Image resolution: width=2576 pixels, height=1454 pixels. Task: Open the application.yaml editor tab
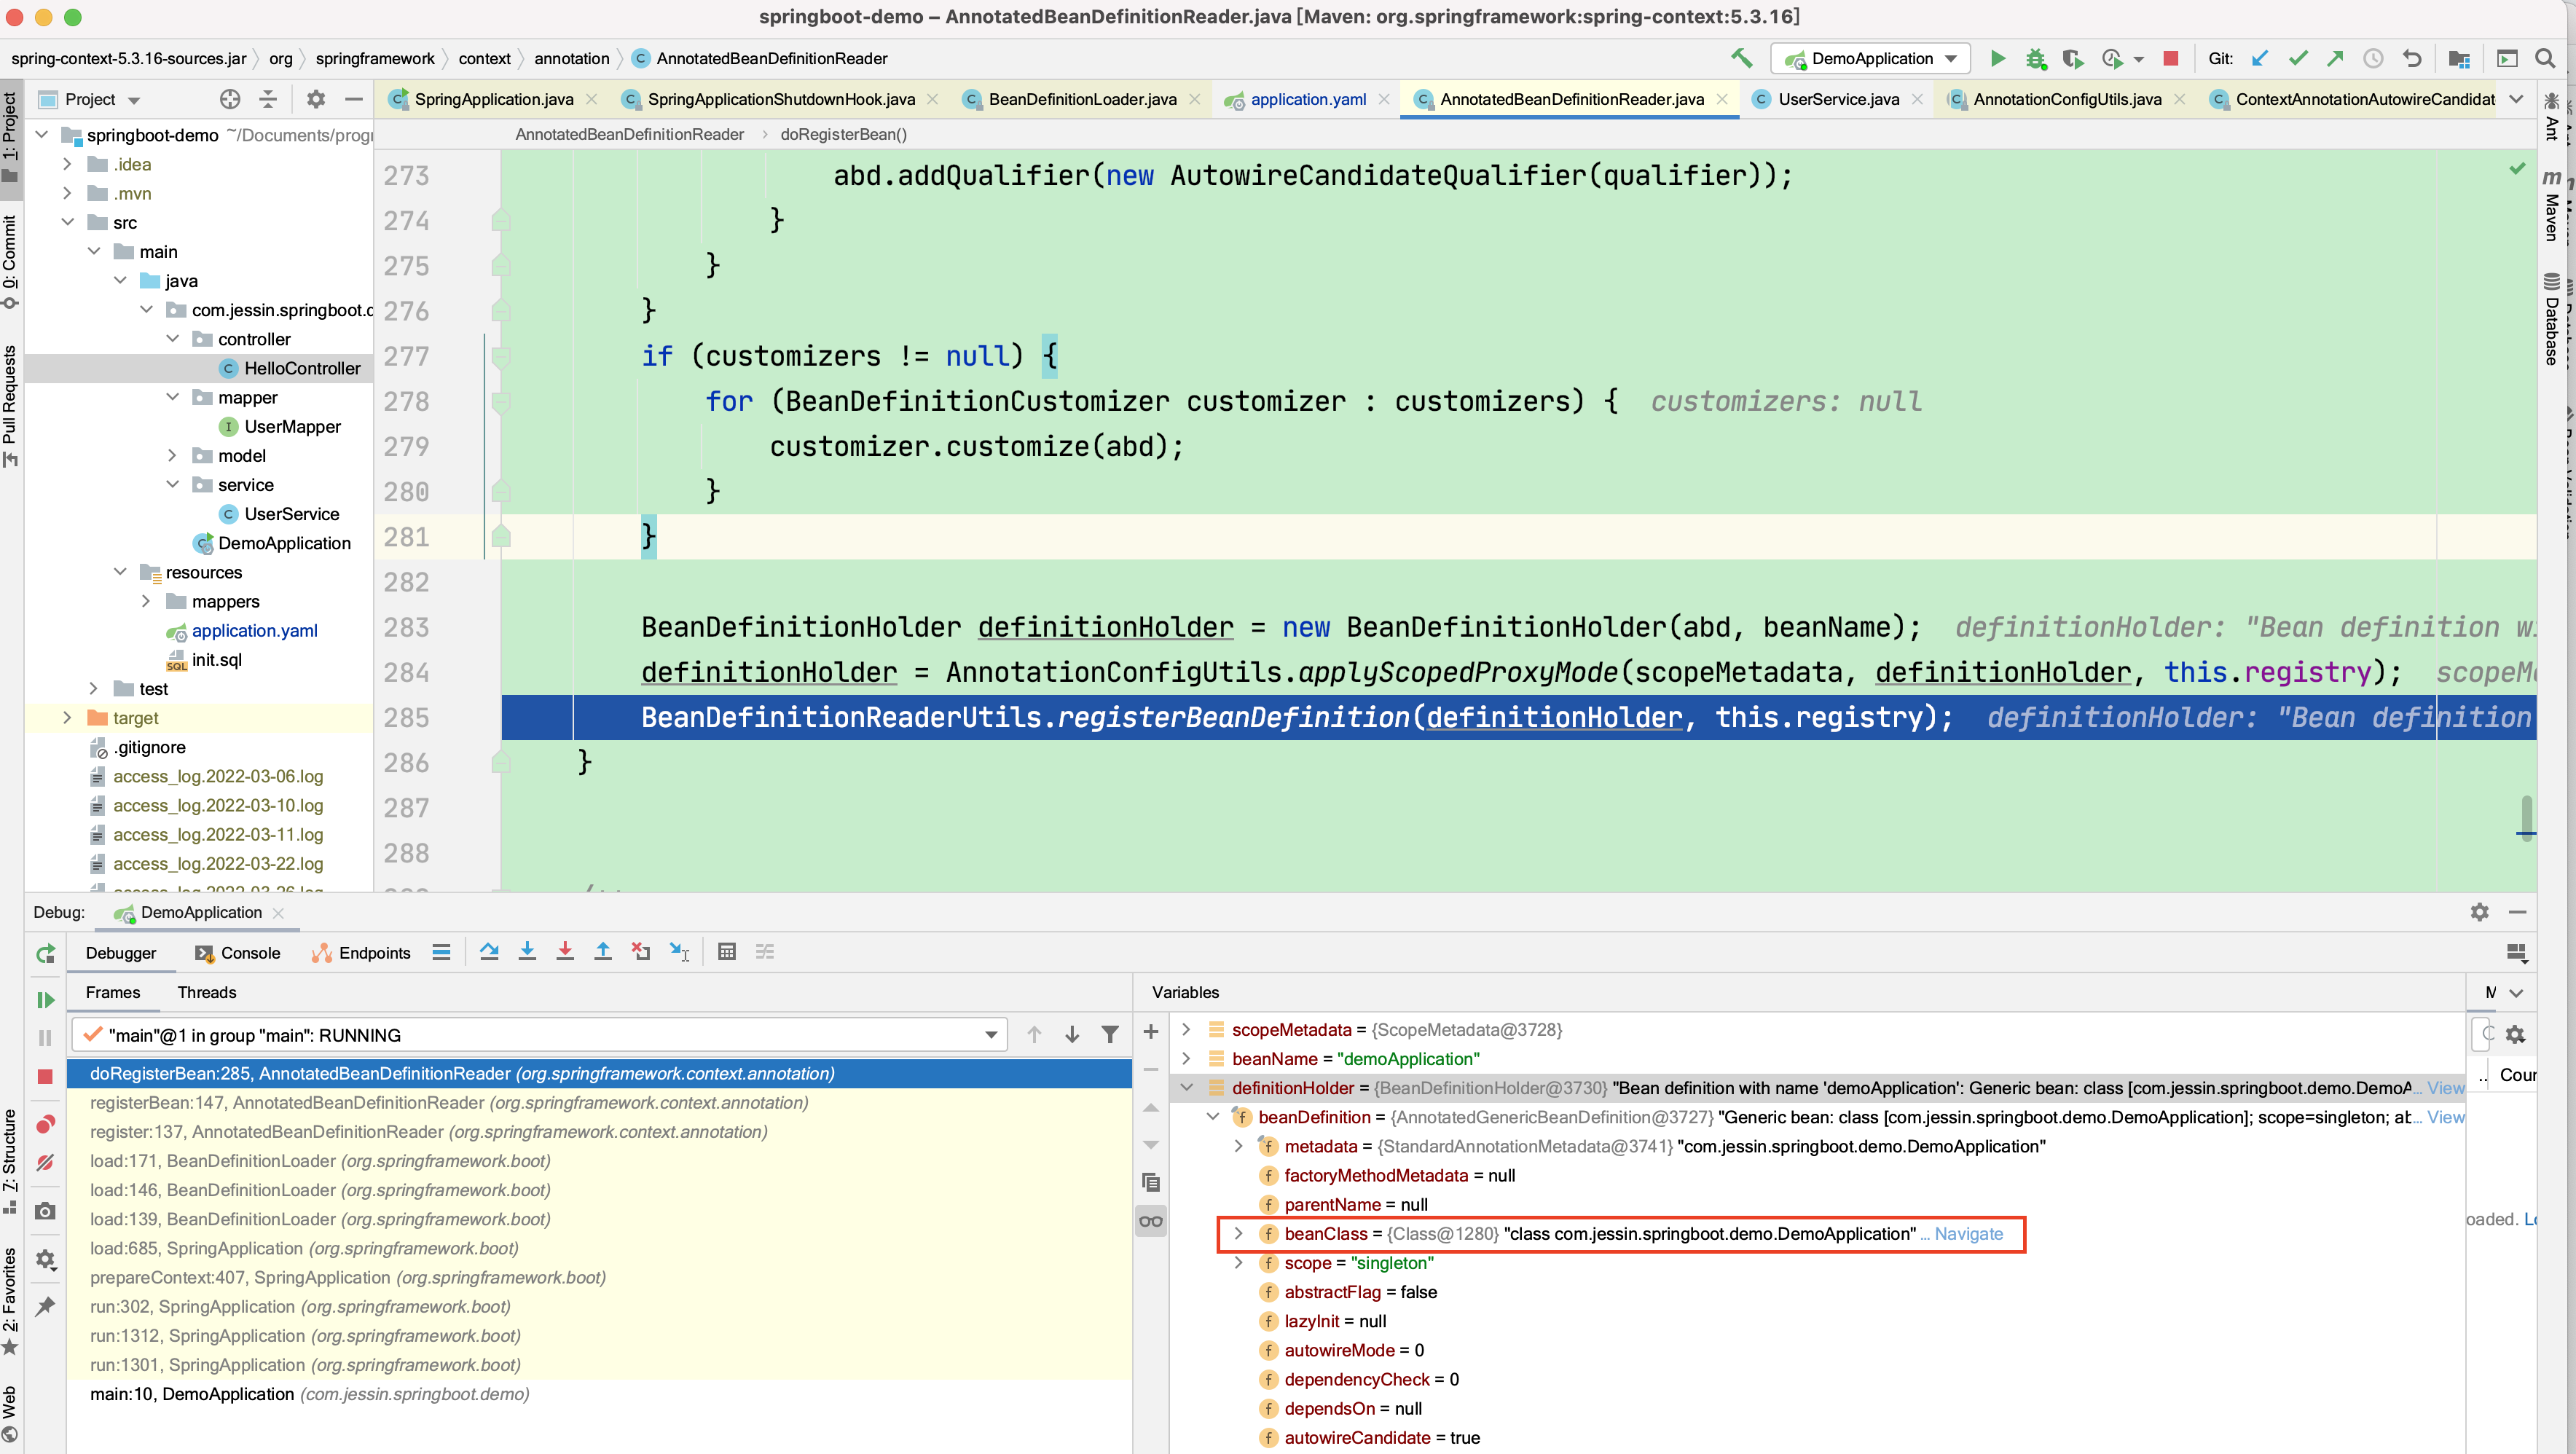coord(1308,99)
